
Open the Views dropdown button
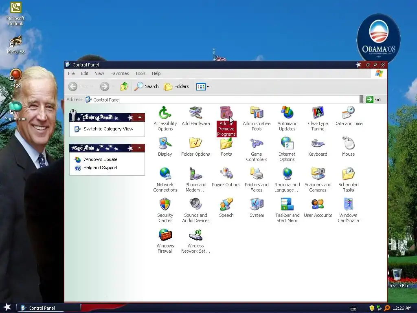(203, 86)
